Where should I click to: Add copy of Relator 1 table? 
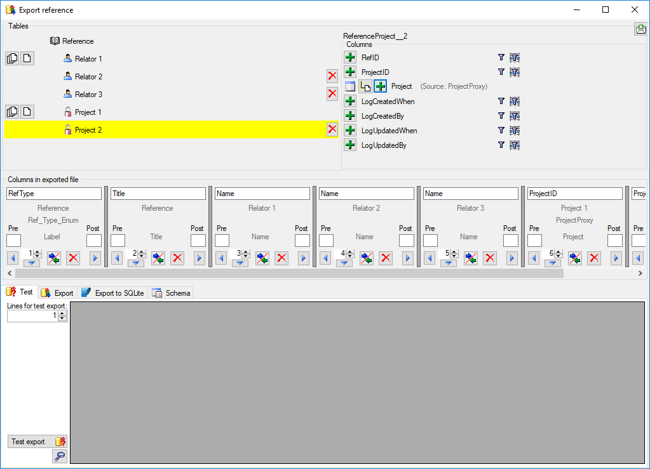(12, 58)
